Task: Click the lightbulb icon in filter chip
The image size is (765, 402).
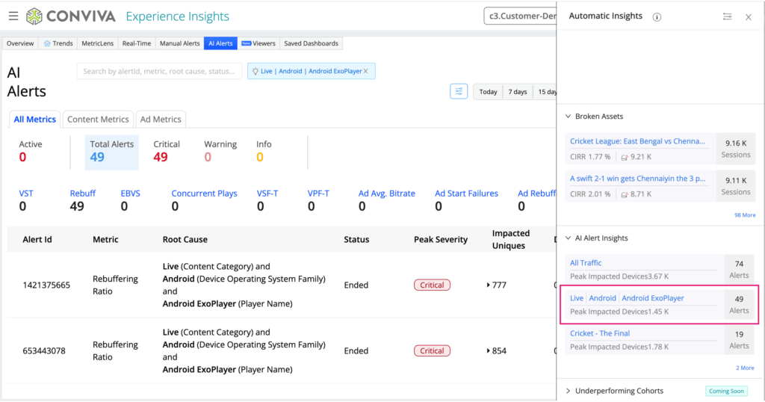Action: pos(255,71)
